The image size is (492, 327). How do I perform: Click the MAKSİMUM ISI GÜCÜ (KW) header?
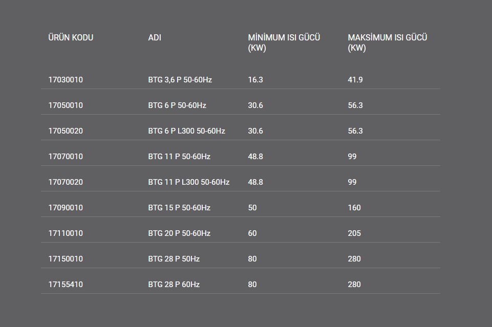click(387, 42)
